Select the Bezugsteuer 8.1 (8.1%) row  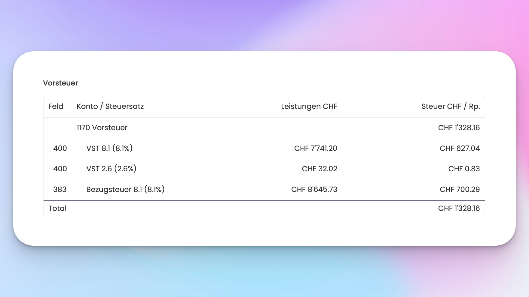(x=264, y=189)
